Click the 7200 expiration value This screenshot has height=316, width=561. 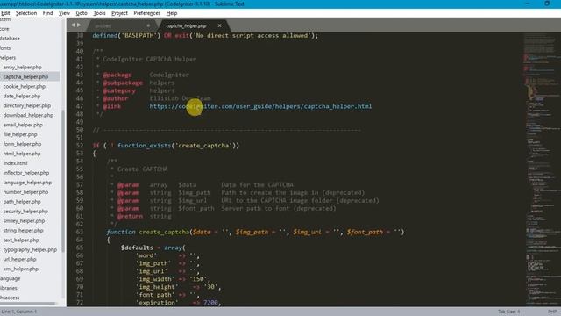click(x=210, y=303)
